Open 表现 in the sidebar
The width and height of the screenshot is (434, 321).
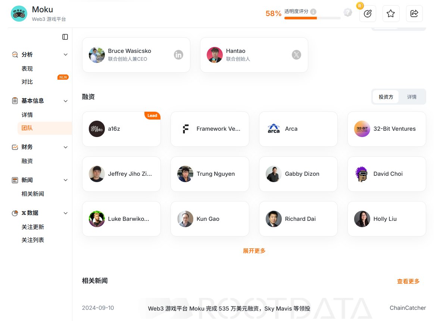[27, 69]
